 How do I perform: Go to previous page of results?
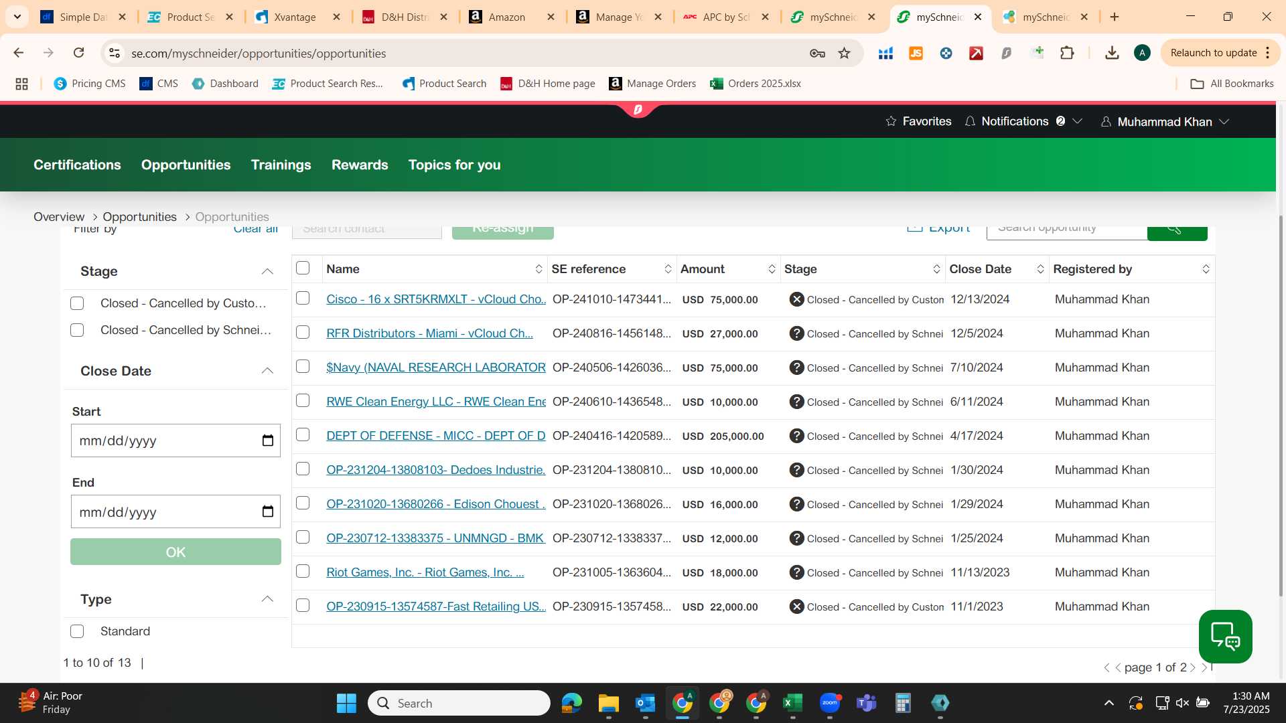coord(1118,667)
